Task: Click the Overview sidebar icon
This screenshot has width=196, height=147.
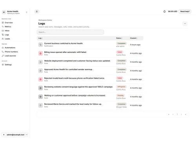Action: pos(3,23)
